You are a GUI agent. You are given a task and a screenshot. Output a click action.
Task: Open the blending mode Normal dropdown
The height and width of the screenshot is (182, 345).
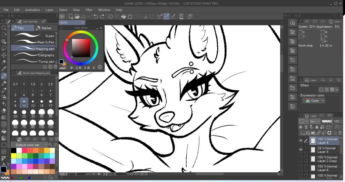pyautogui.click(x=315, y=121)
